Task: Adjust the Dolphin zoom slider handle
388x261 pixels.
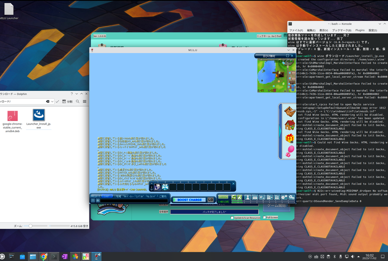Action: (30, 226)
